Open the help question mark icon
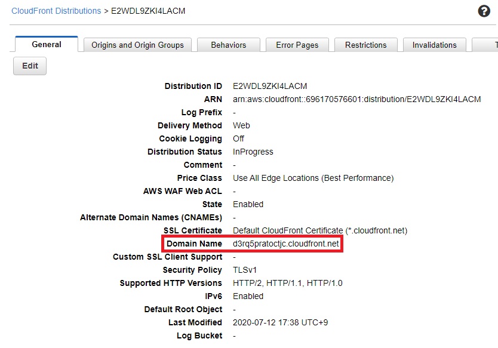This screenshot has width=498, height=348. (x=484, y=11)
